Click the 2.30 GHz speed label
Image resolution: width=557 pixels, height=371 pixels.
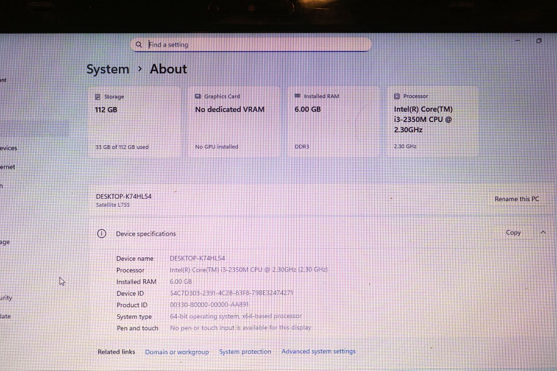point(405,146)
